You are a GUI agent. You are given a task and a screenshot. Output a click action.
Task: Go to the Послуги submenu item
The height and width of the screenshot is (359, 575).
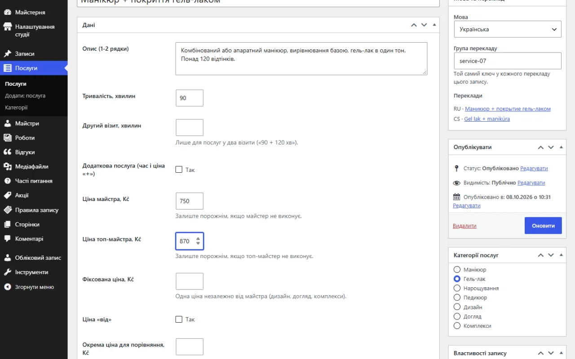[x=16, y=84]
